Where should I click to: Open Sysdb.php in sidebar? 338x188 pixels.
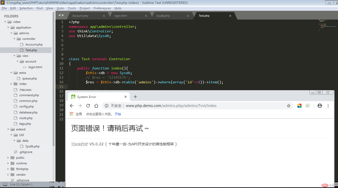coord(32,146)
